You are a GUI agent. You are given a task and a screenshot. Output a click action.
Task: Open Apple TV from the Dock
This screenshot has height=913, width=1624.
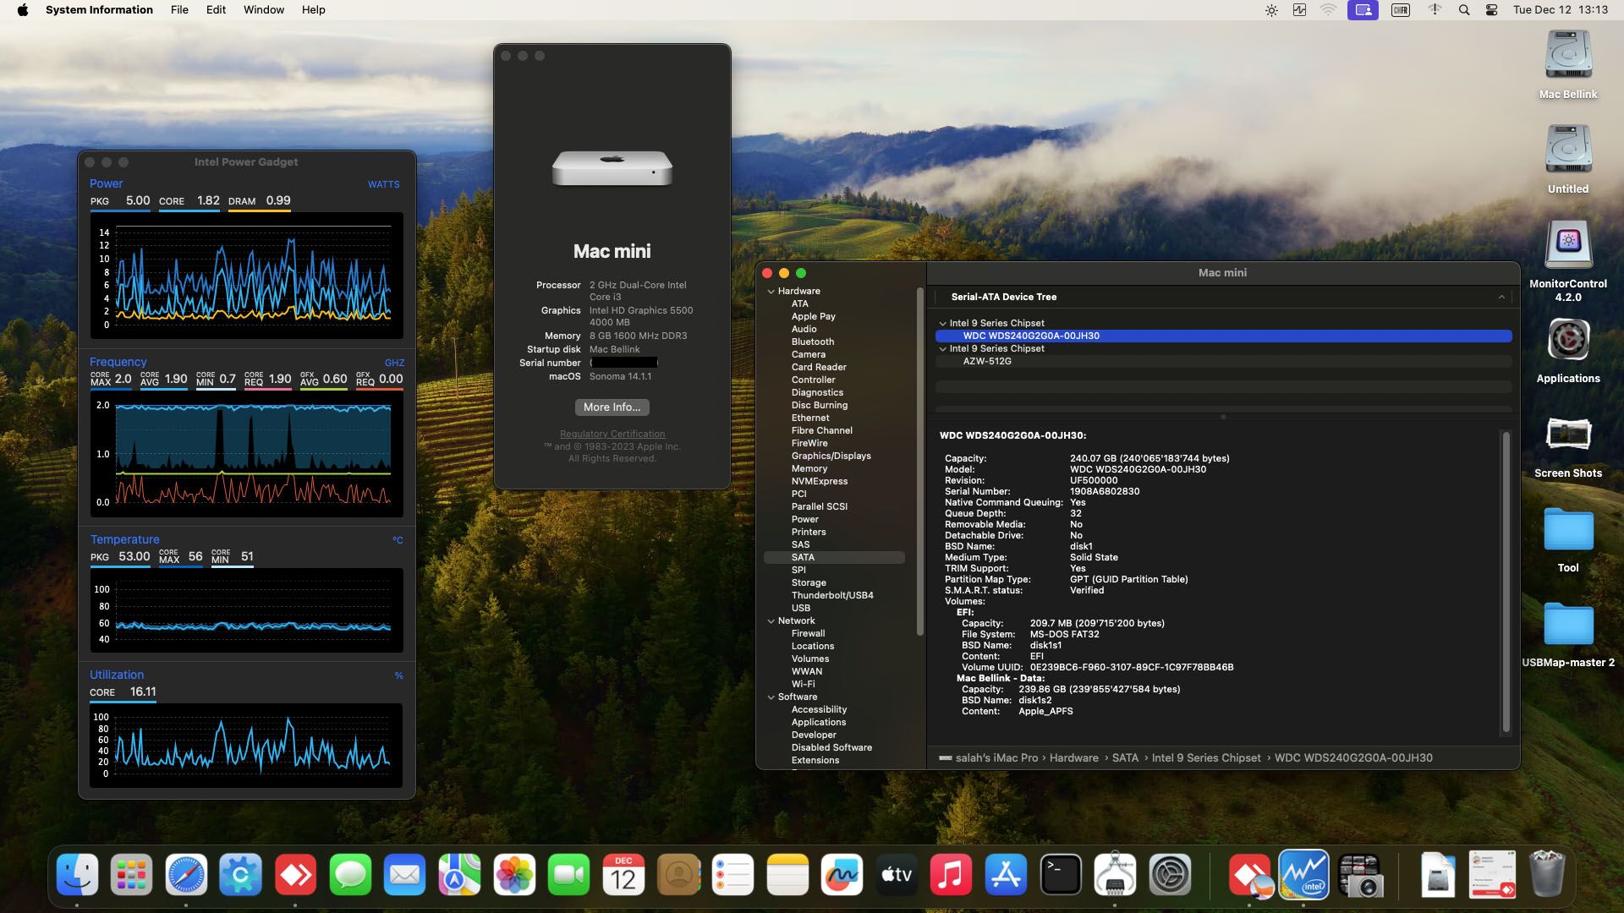(x=897, y=874)
